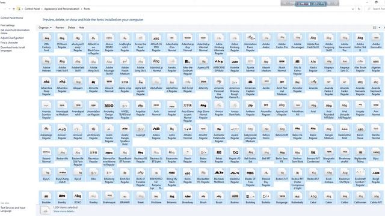385x216 pixels.
Task: Select the Bookman Old Style font
Action: pos(345,176)
